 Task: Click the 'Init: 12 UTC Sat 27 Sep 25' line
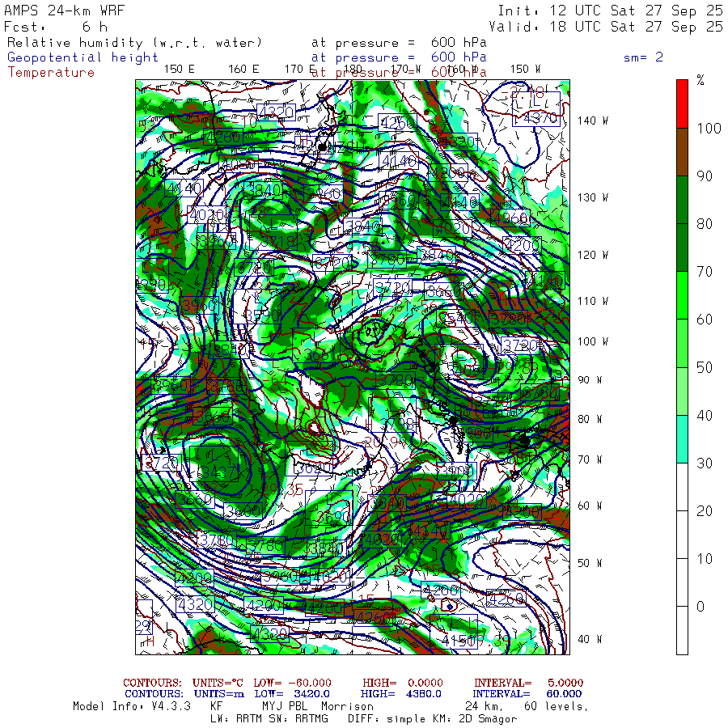(x=610, y=11)
